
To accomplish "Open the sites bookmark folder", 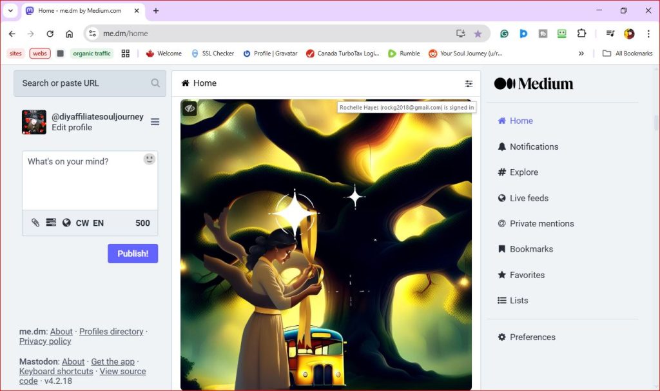I will coord(15,54).
